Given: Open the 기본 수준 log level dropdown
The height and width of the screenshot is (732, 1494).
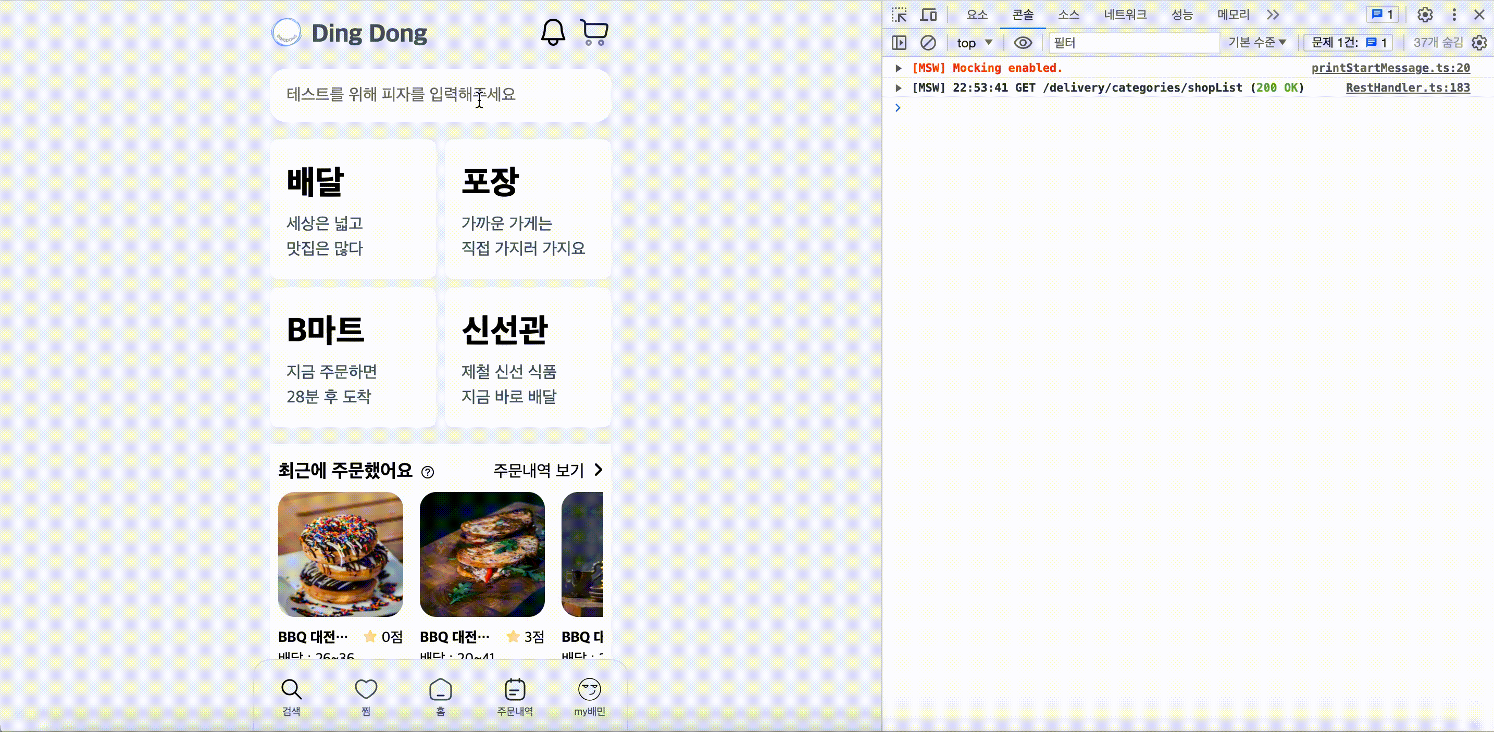Looking at the screenshot, I should tap(1257, 42).
